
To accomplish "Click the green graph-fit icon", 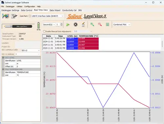I will click(x=108, y=24).
